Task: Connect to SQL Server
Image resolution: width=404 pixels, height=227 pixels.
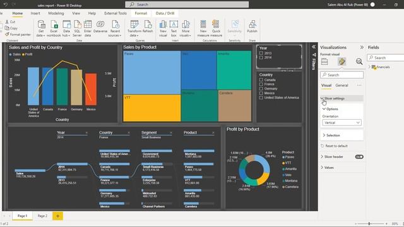Action: [x=77, y=28]
